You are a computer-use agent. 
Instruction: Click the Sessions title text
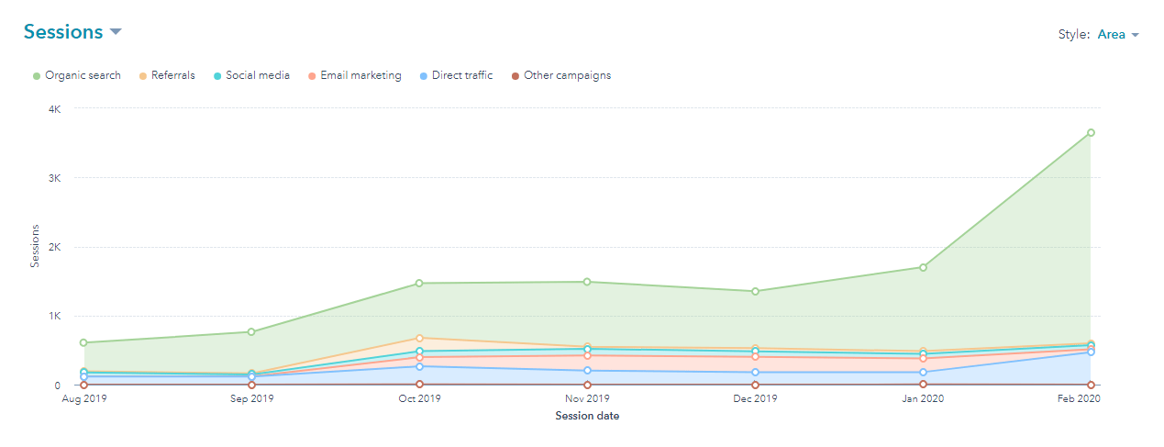(62, 32)
